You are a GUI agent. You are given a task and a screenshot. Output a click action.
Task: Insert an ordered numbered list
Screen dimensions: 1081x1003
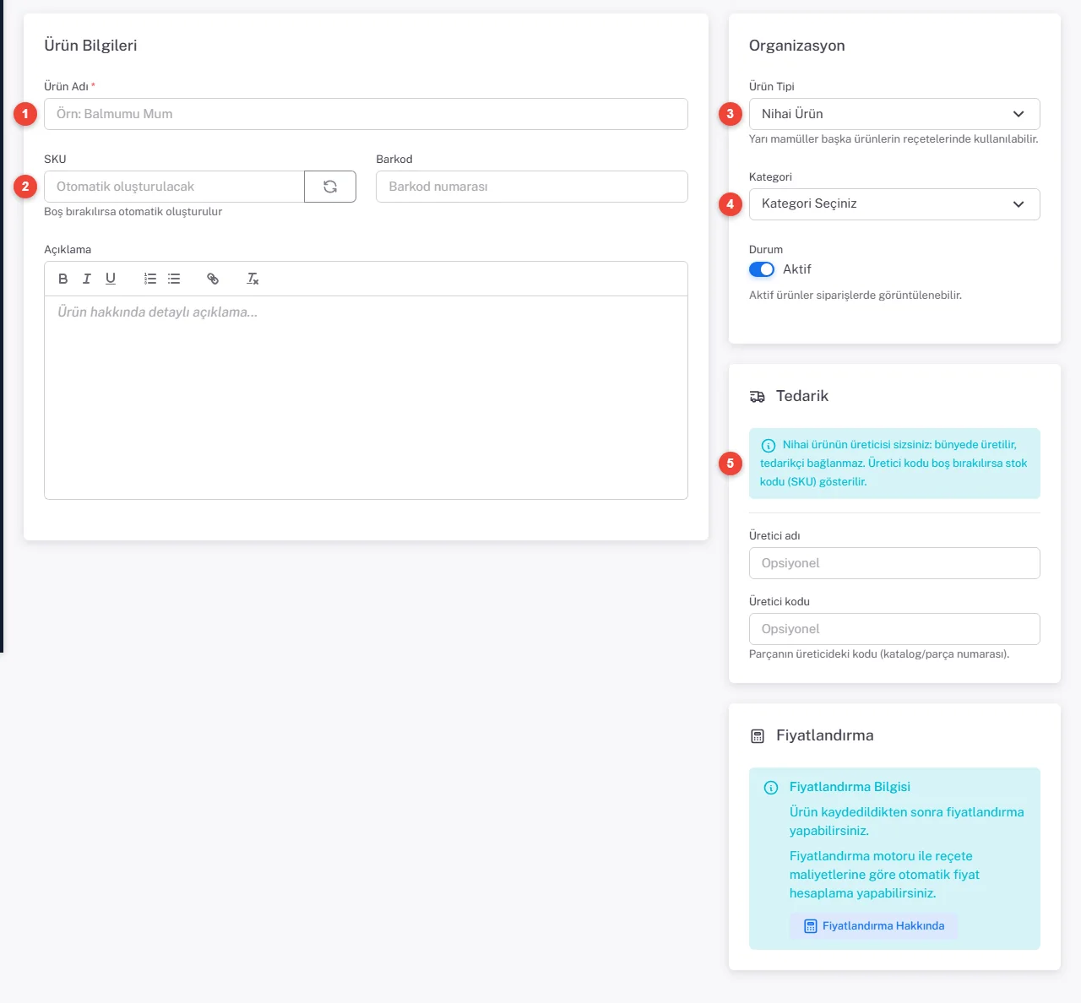pyautogui.click(x=150, y=279)
